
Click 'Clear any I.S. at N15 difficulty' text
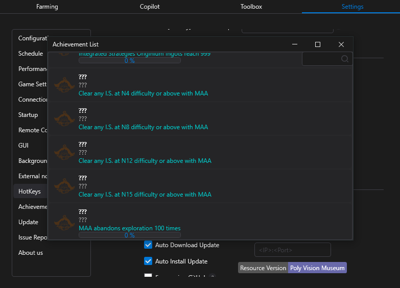pyautogui.click(x=145, y=195)
